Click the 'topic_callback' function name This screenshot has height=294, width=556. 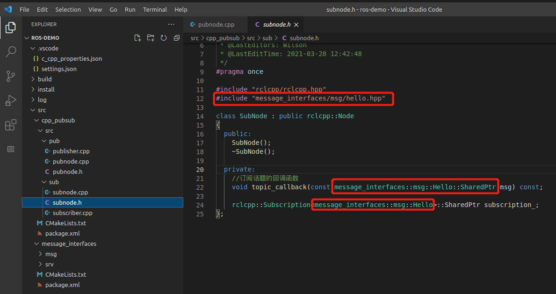point(279,187)
